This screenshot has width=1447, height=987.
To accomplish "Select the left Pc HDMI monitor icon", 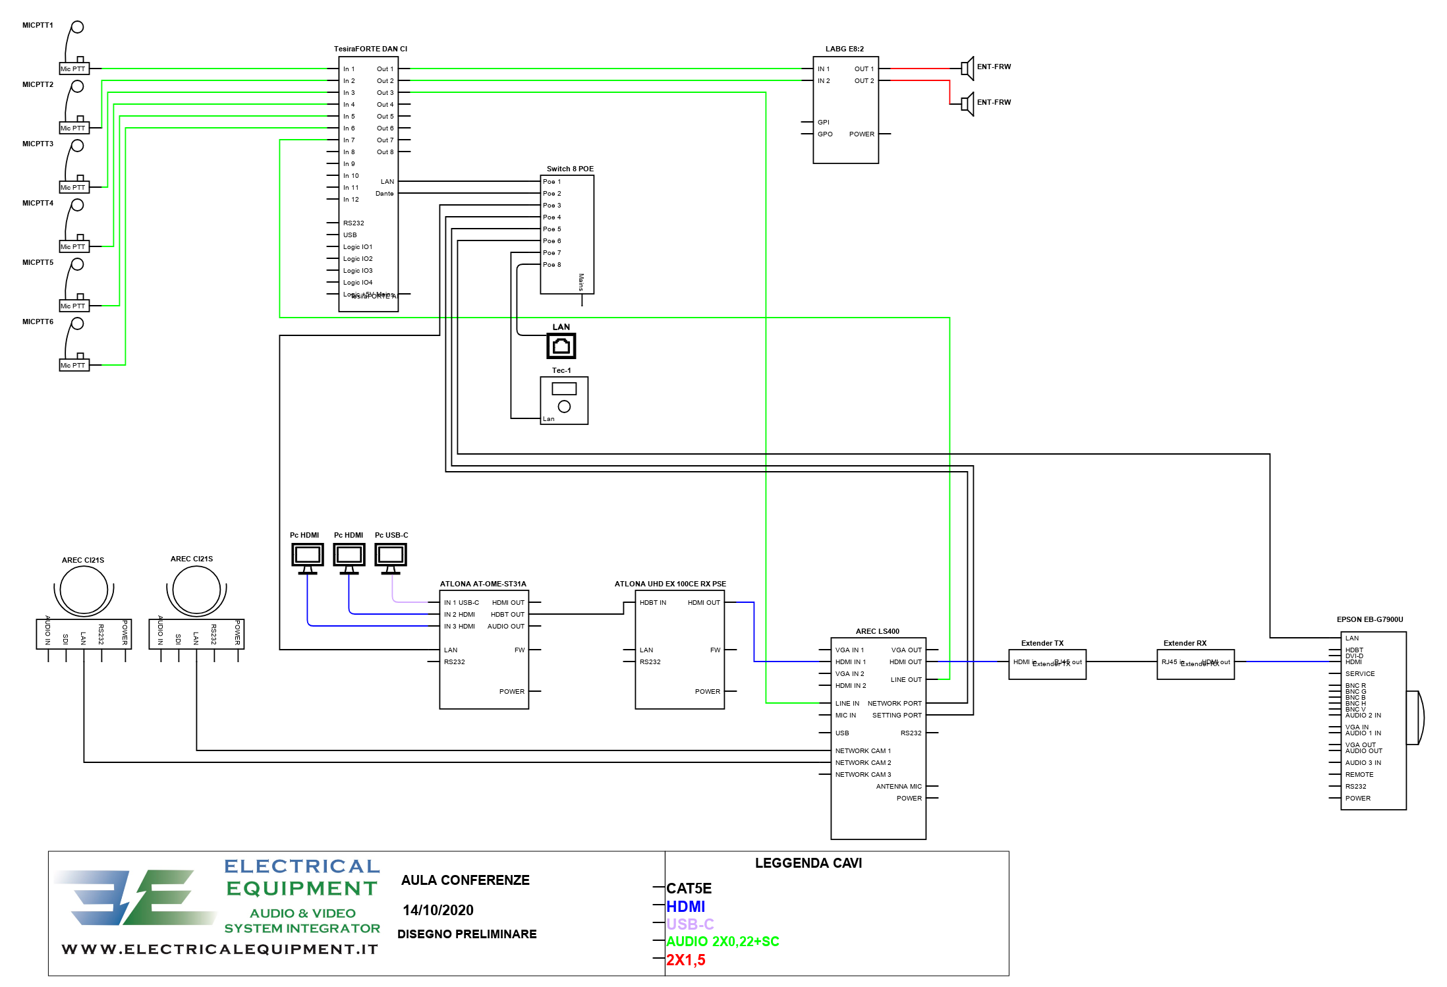I will [308, 559].
